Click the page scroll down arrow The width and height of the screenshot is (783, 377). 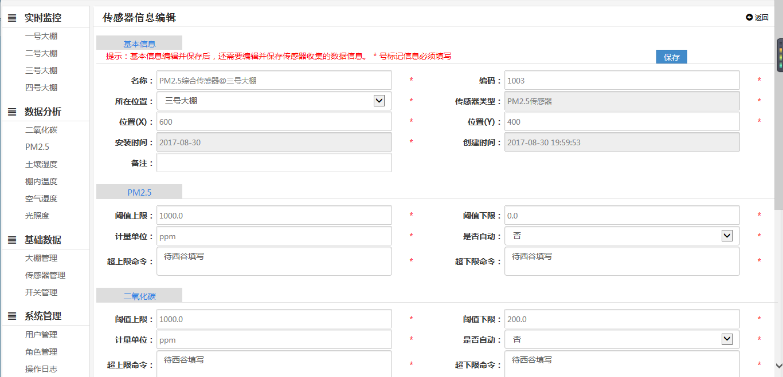[778, 366]
